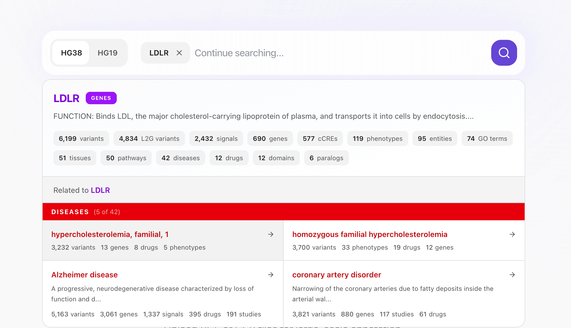Open the 50 pathways chip

(126, 158)
